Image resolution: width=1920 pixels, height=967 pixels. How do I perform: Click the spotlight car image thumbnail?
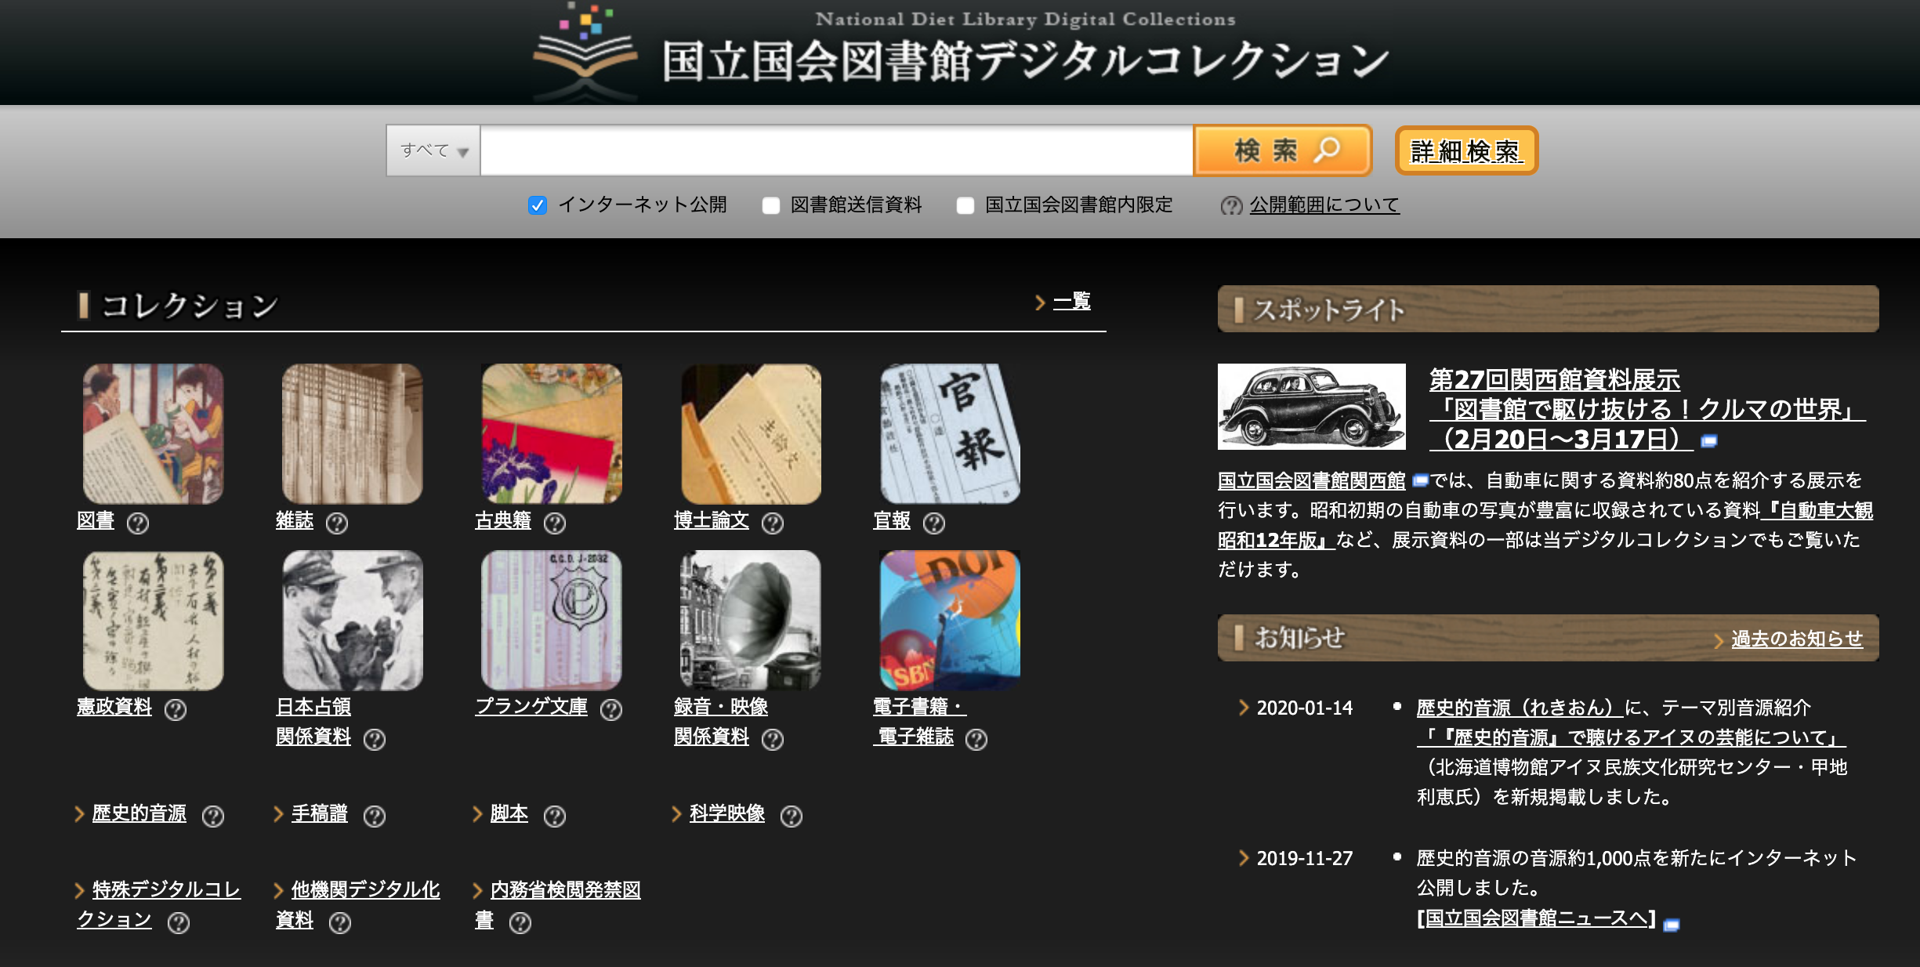tap(1311, 407)
